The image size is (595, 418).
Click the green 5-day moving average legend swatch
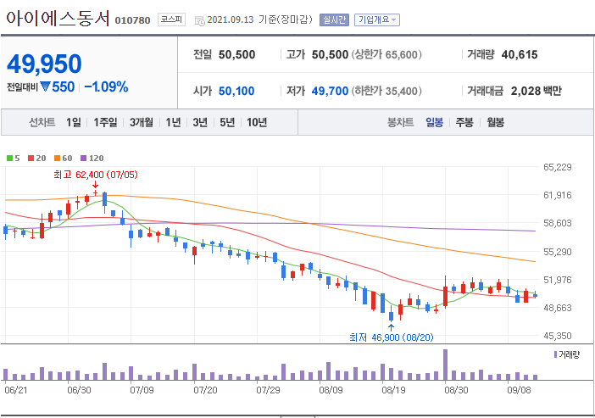coord(9,159)
